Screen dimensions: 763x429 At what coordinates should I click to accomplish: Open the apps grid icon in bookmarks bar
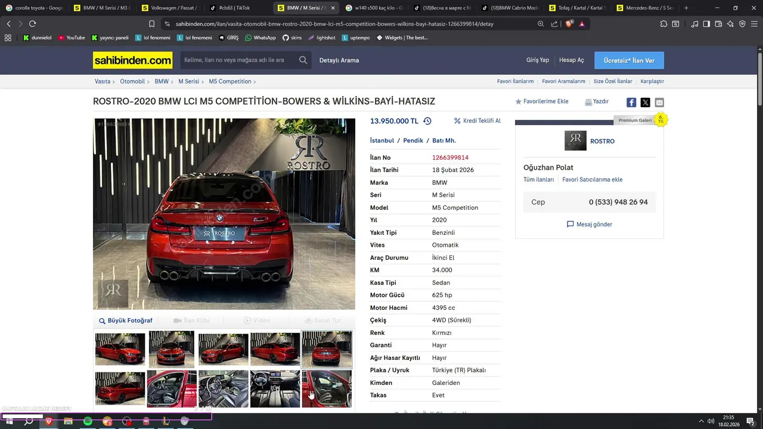pyautogui.click(x=8, y=38)
